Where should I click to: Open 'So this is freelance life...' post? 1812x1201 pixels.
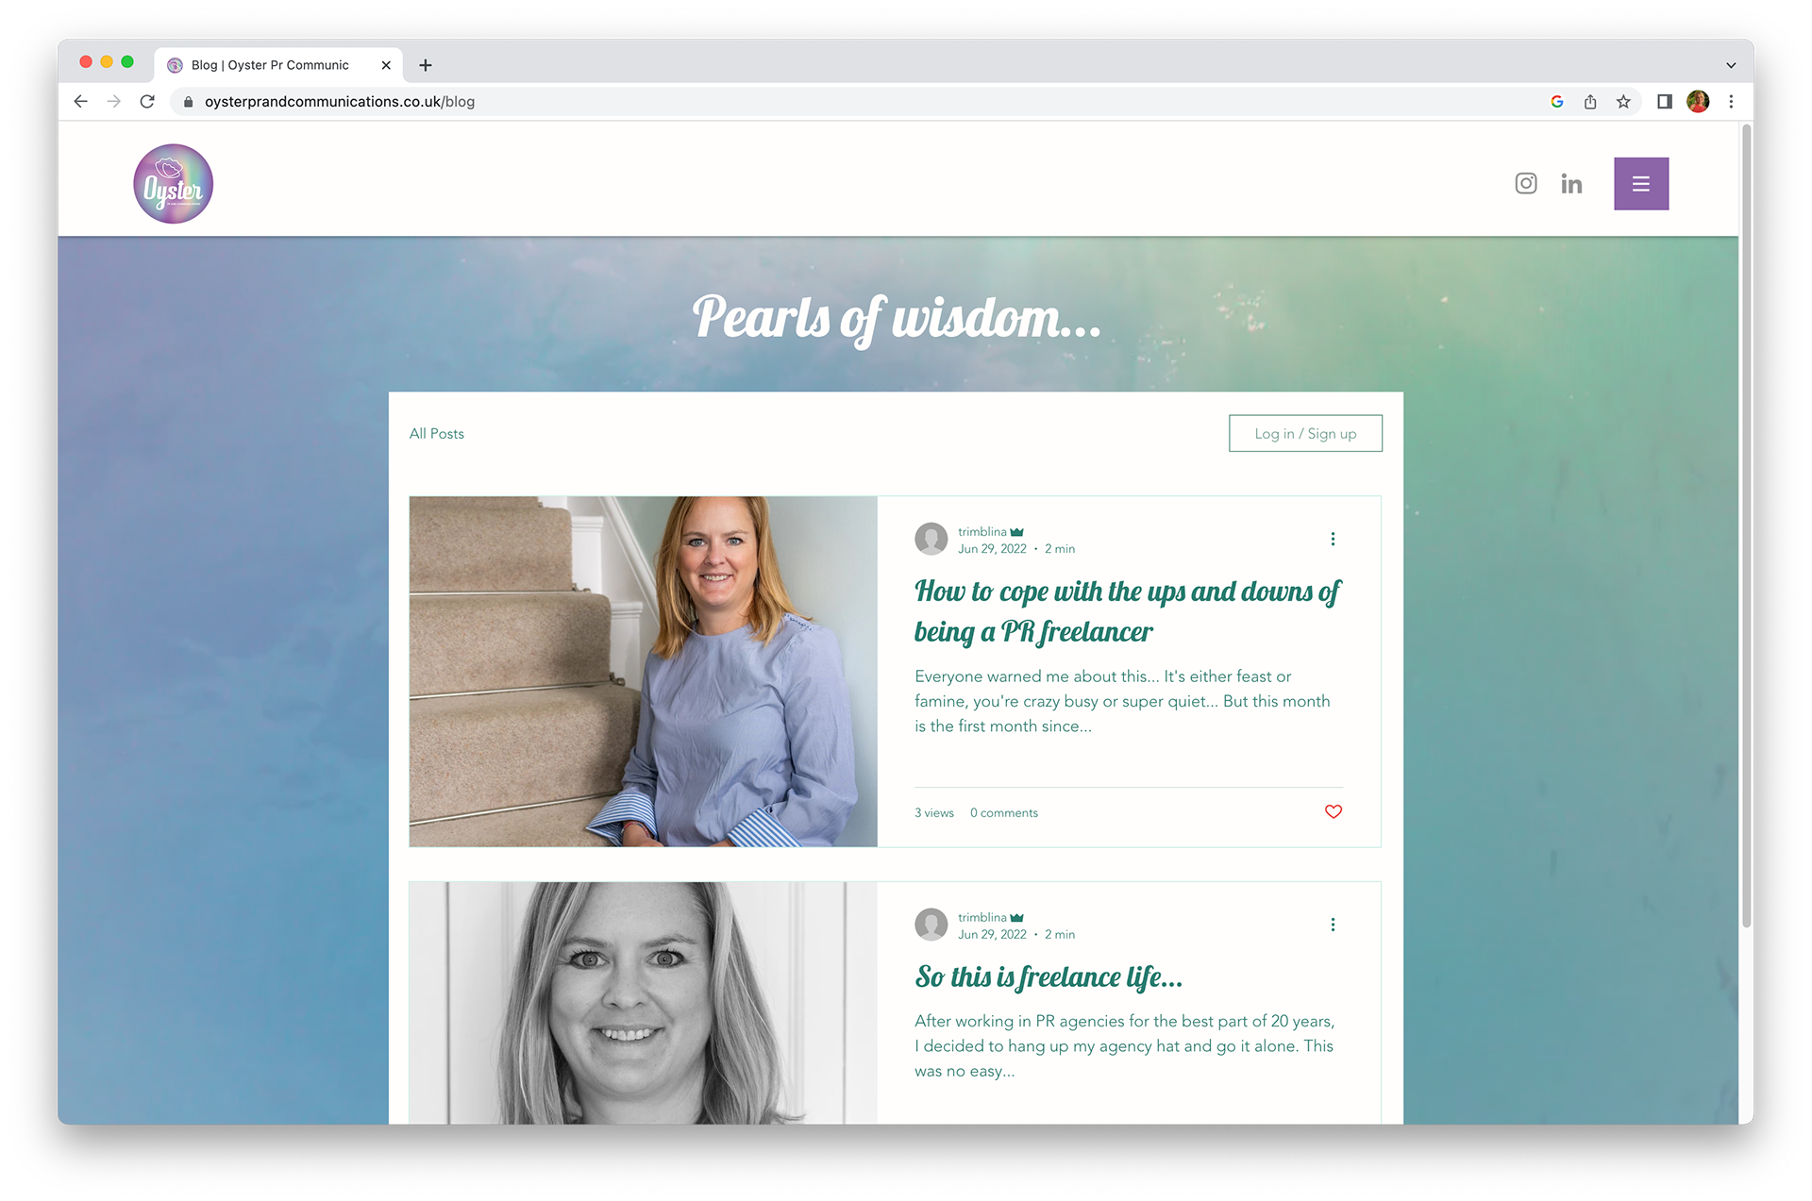[x=1048, y=977]
